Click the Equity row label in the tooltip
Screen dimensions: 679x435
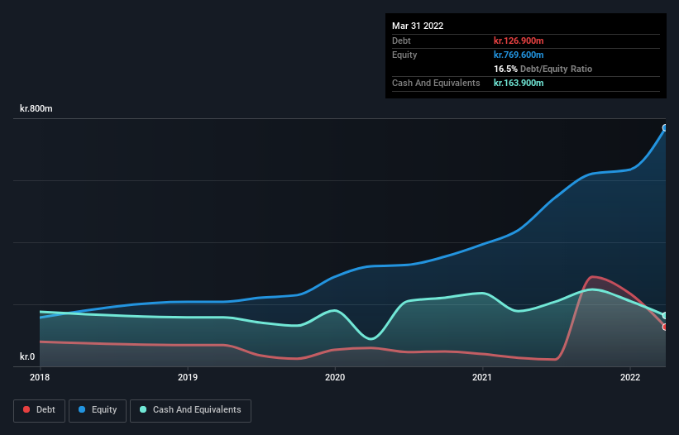click(x=404, y=55)
